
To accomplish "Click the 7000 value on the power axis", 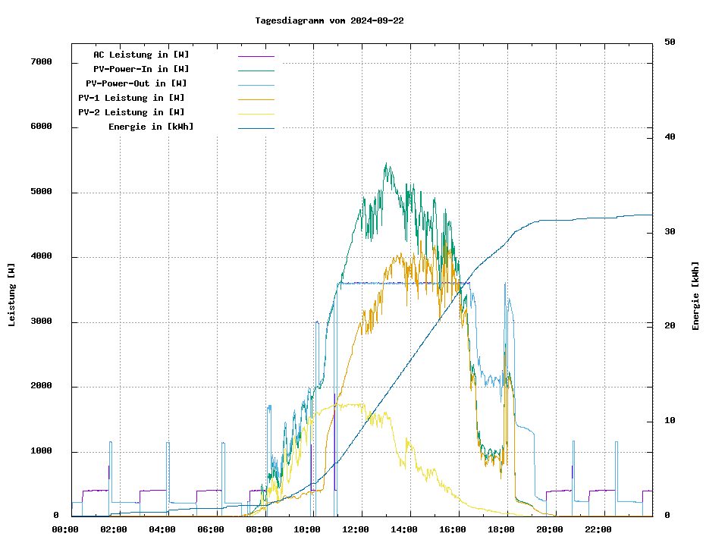I will [x=41, y=62].
